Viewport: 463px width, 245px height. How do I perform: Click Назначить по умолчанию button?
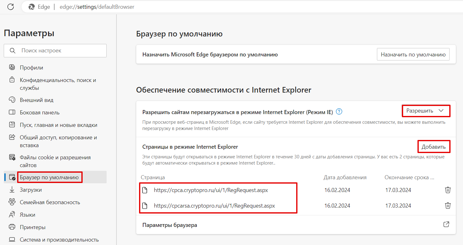pos(413,55)
